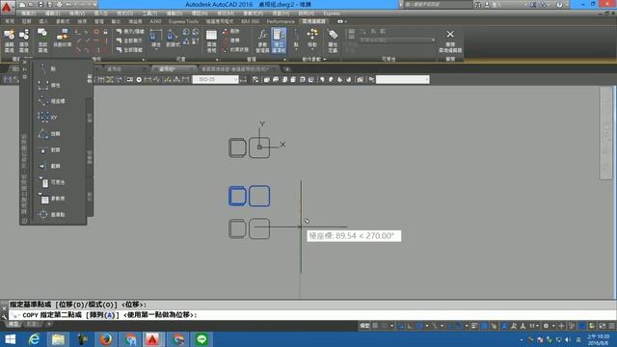Viewport: 617px width, 347px height.
Task: Click the Plot printer icon in quick access
Action: pyautogui.click(x=60, y=5)
